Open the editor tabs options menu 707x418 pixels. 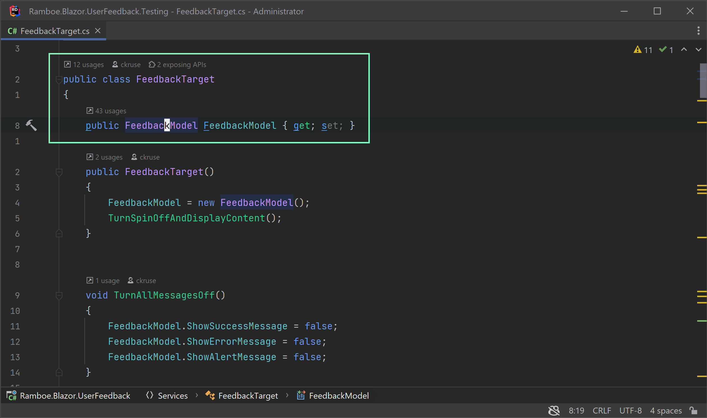[x=698, y=31]
